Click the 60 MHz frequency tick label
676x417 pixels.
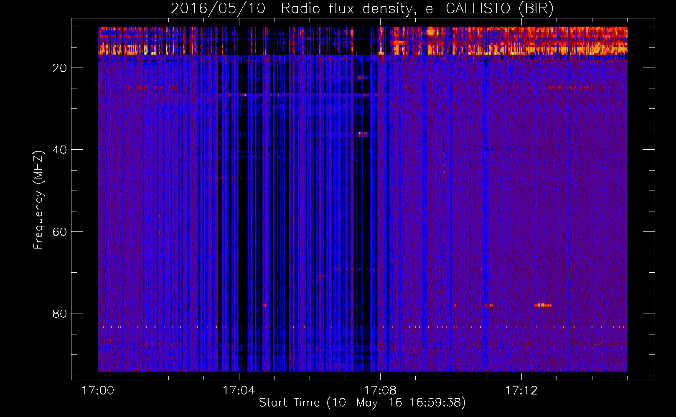point(60,232)
